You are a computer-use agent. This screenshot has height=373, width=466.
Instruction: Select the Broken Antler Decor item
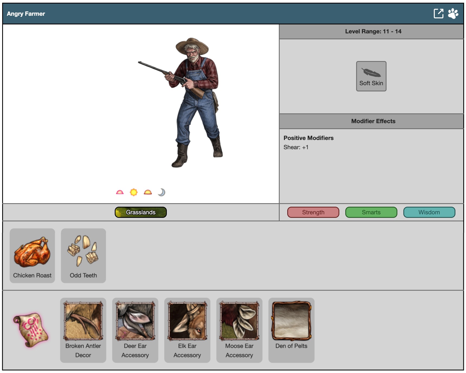[x=83, y=330]
